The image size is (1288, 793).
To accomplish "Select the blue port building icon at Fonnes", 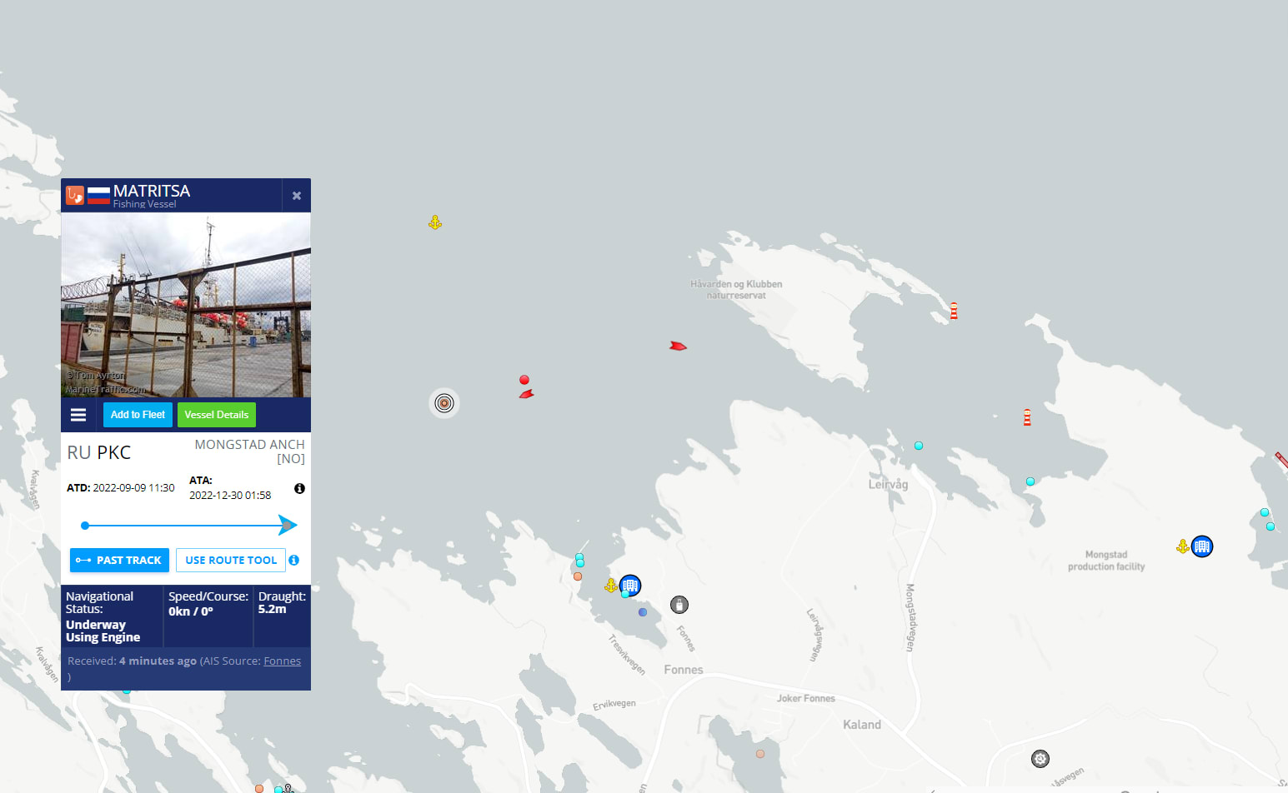I will click(x=631, y=586).
